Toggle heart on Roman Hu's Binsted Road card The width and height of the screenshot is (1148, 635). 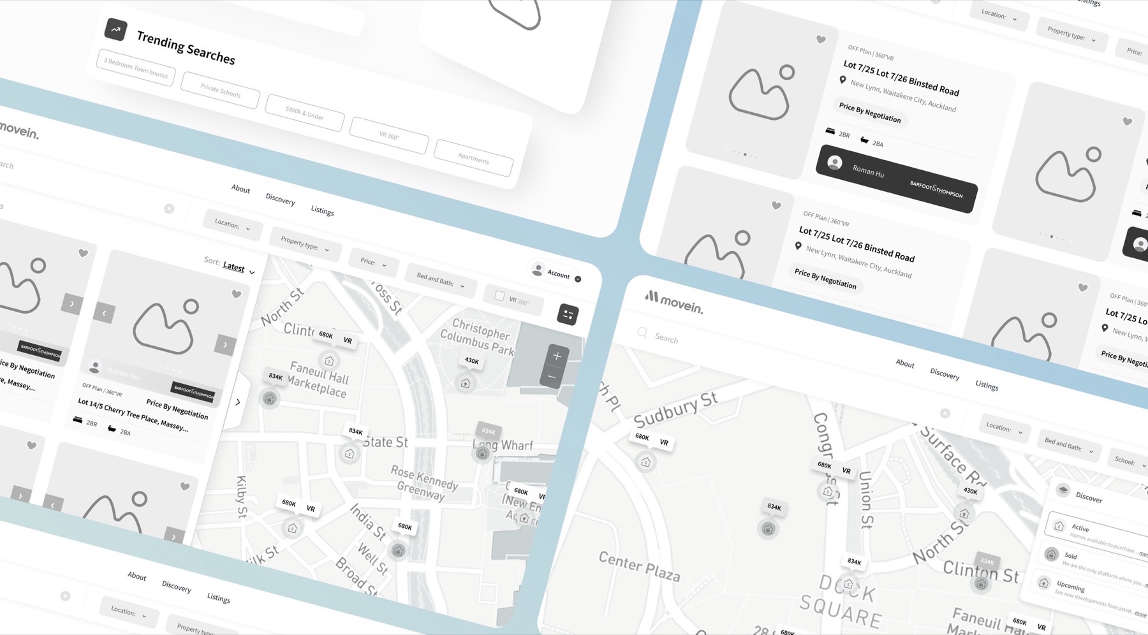[821, 40]
